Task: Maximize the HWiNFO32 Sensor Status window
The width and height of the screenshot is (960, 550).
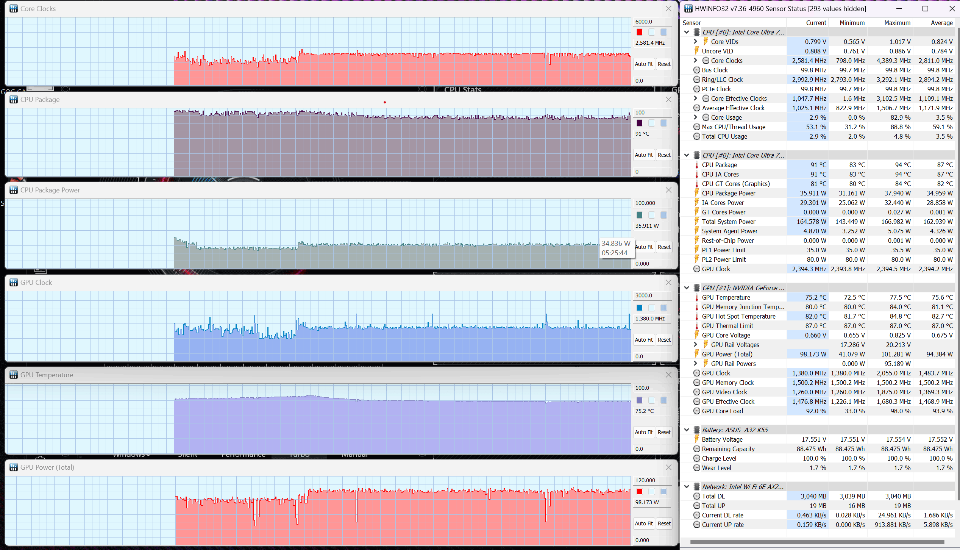Action: (x=925, y=8)
